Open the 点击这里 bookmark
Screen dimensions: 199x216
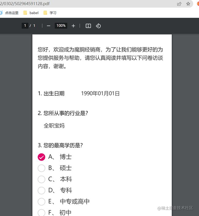tap(9, 13)
